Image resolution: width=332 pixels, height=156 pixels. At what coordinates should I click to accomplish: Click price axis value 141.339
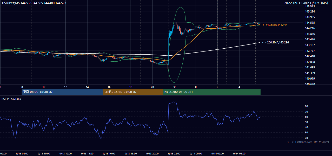point(310,73)
